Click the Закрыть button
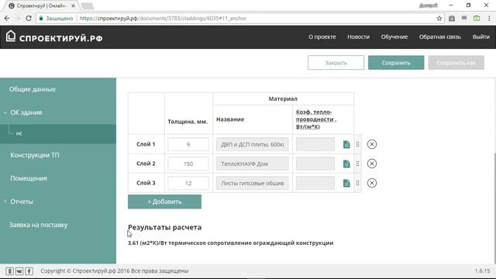This screenshot has width=496, height=279. coord(336,63)
